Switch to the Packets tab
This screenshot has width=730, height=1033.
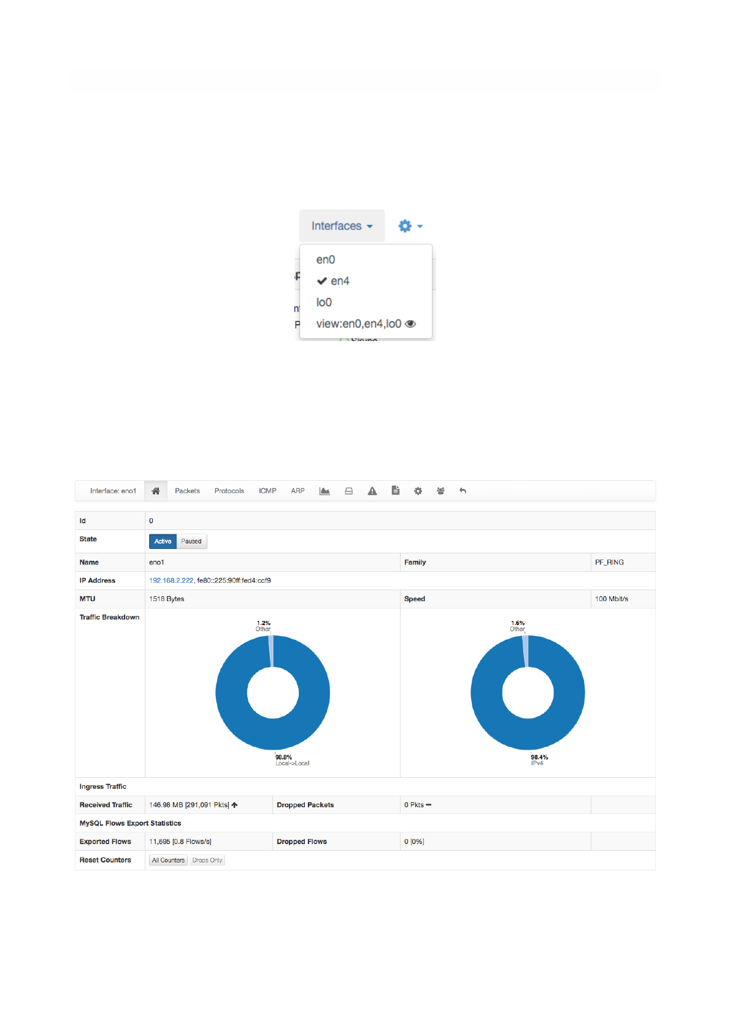[187, 491]
